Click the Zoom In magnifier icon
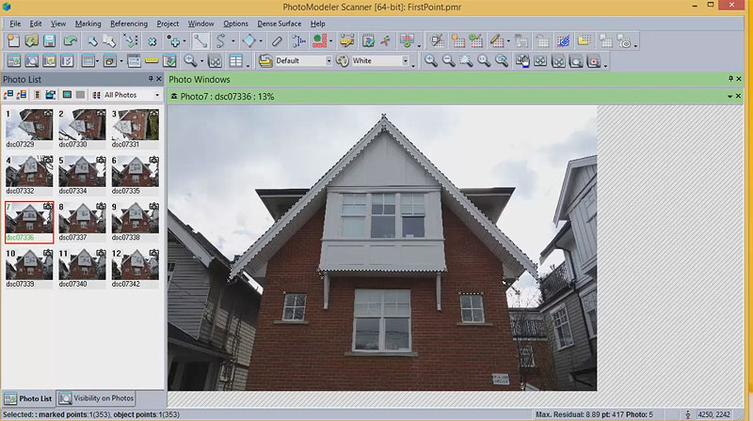 431,61
